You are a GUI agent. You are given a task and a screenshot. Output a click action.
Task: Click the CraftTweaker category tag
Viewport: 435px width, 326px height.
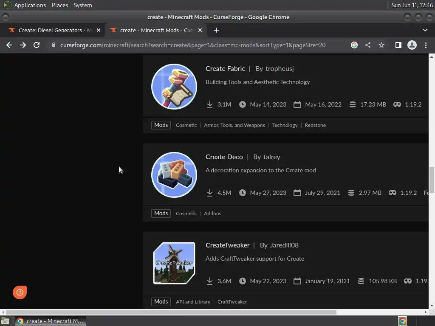232,302
